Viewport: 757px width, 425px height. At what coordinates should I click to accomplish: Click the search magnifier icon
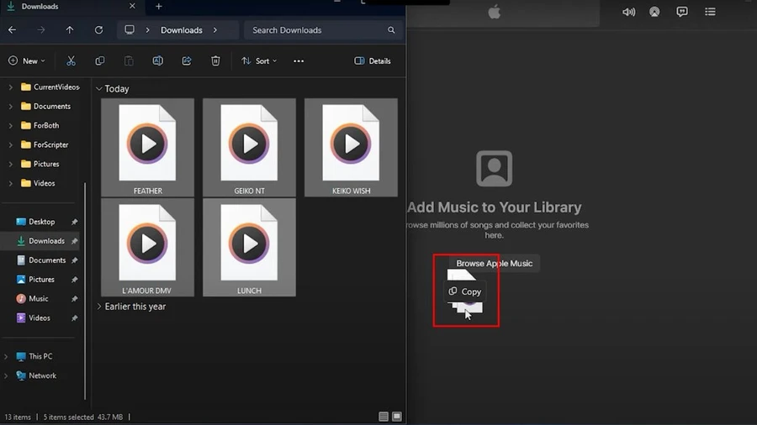(x=391, y=30)
